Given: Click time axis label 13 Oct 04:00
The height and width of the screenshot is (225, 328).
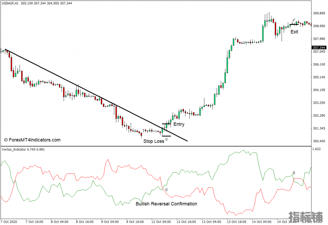Looking at the screenshot, I should click(x=211, y=222).
